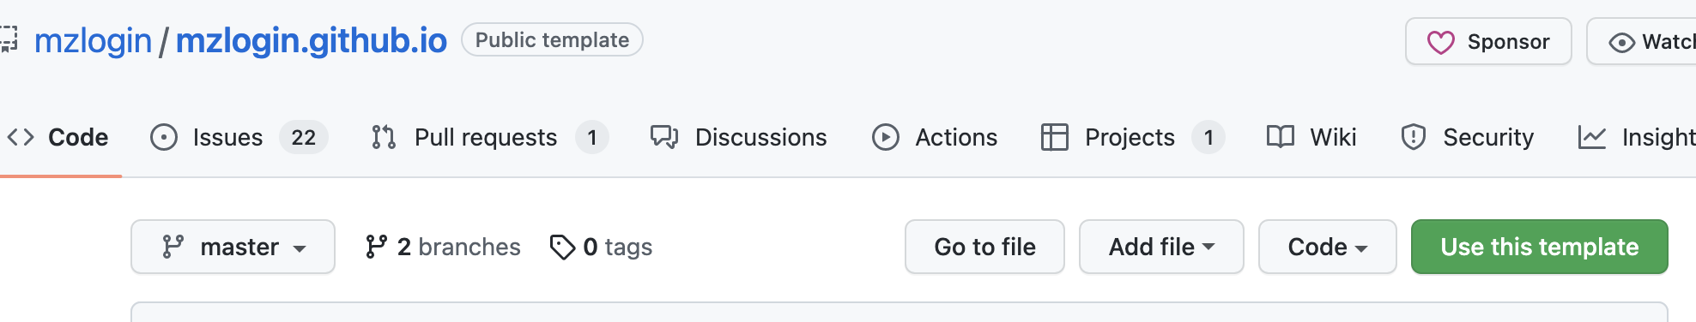The height and width of the screenshot is (322, 1696).
Task: Click the Pull requests merge icon
Action: pos(384,137)
